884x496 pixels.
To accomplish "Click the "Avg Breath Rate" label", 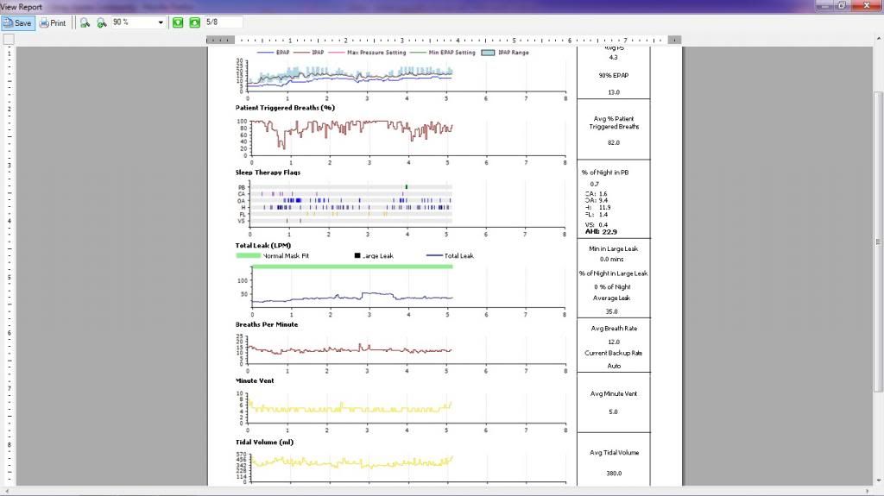I will pos(614,329).
